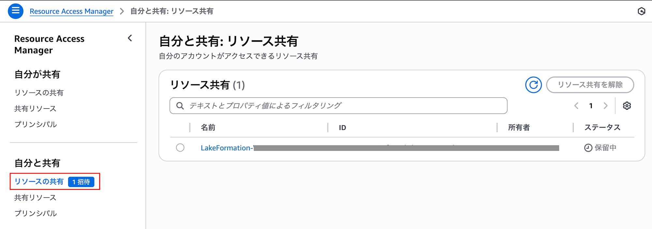
Task: Click the refresh resource shares icon
Action: (x=533, y=85)
